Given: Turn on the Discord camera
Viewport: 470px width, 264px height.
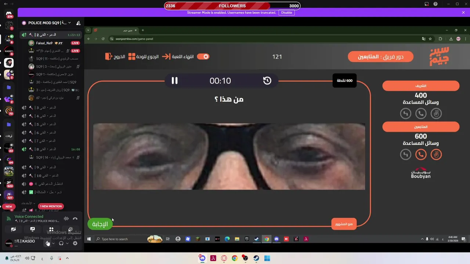Looking at the screenshot, I should pyautogui.click(x=13, y=230).
